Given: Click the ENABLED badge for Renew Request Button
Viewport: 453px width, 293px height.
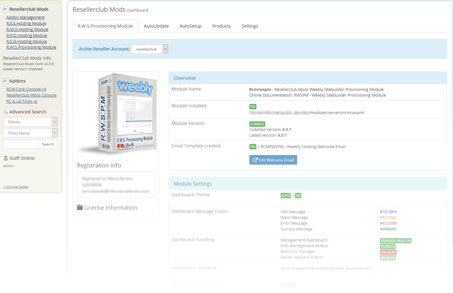Looking at the screenshot, I should coord(388,258).
